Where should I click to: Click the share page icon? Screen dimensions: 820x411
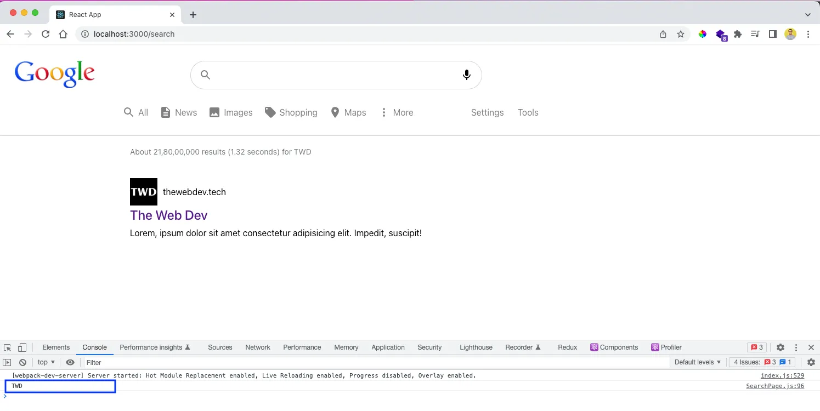pyautogui.click(x=663, y=34)
